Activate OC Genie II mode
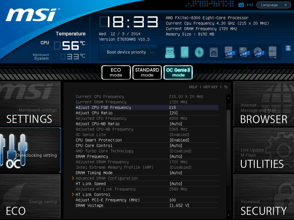 [178, 72]
